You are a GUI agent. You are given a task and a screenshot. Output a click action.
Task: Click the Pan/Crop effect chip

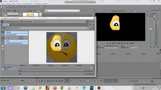(6, 25)
